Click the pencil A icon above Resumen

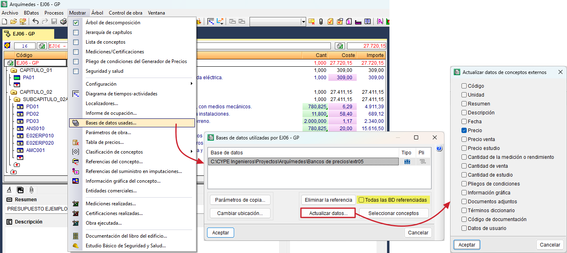[10, 190]
